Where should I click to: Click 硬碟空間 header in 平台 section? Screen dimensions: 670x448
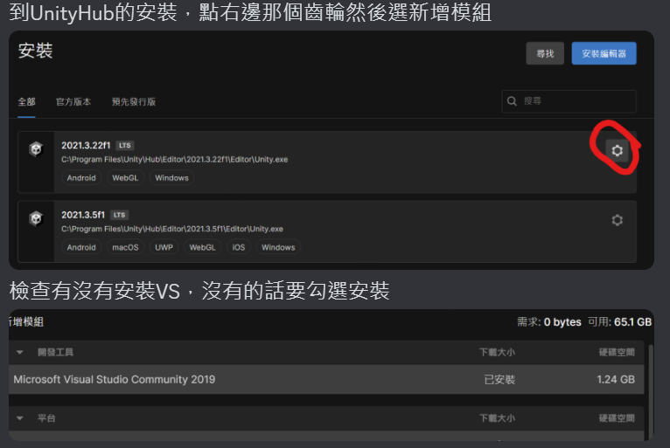[x=617, y=418]
